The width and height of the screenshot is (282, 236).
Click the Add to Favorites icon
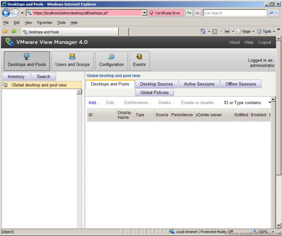(13, 31)
